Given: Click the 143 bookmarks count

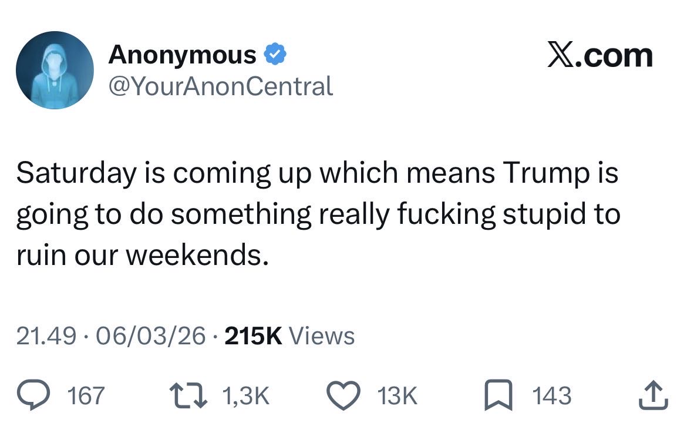Looking at the screenshot, I should point(553,395).
